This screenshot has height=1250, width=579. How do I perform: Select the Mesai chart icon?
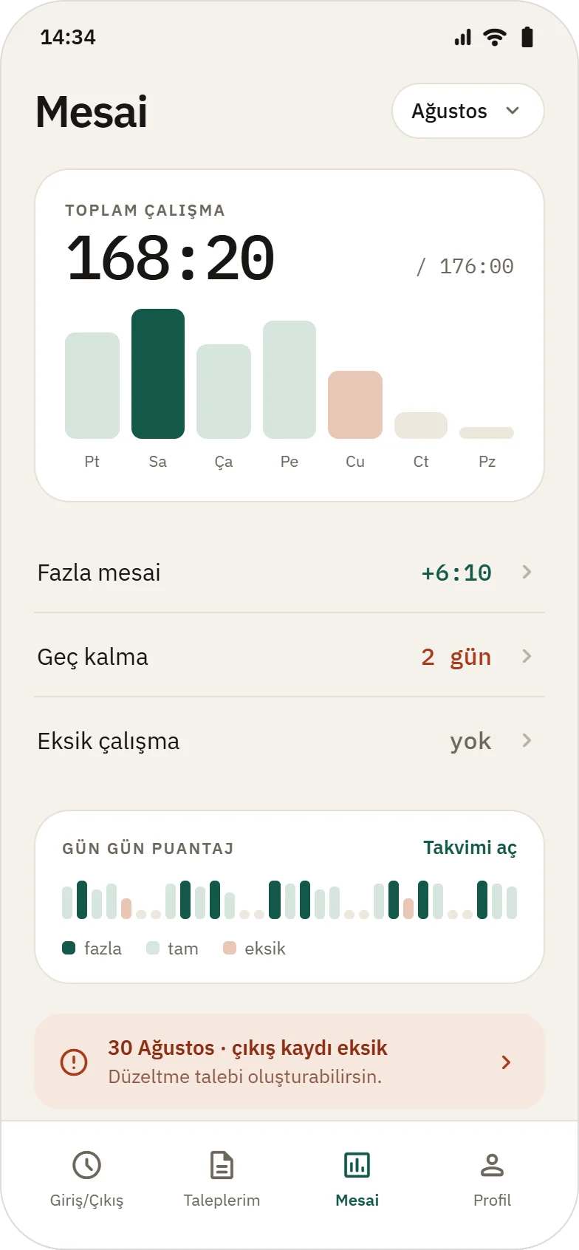pyautogui.click(x=357, y=1165)
